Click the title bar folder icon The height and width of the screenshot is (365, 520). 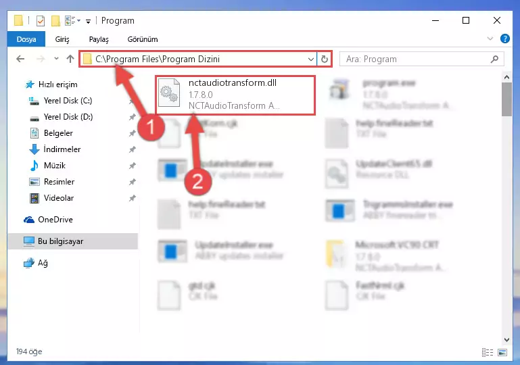18,20
